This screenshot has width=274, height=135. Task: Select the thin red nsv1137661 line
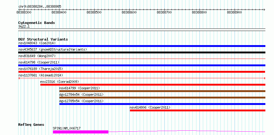[x=142, y=78]
